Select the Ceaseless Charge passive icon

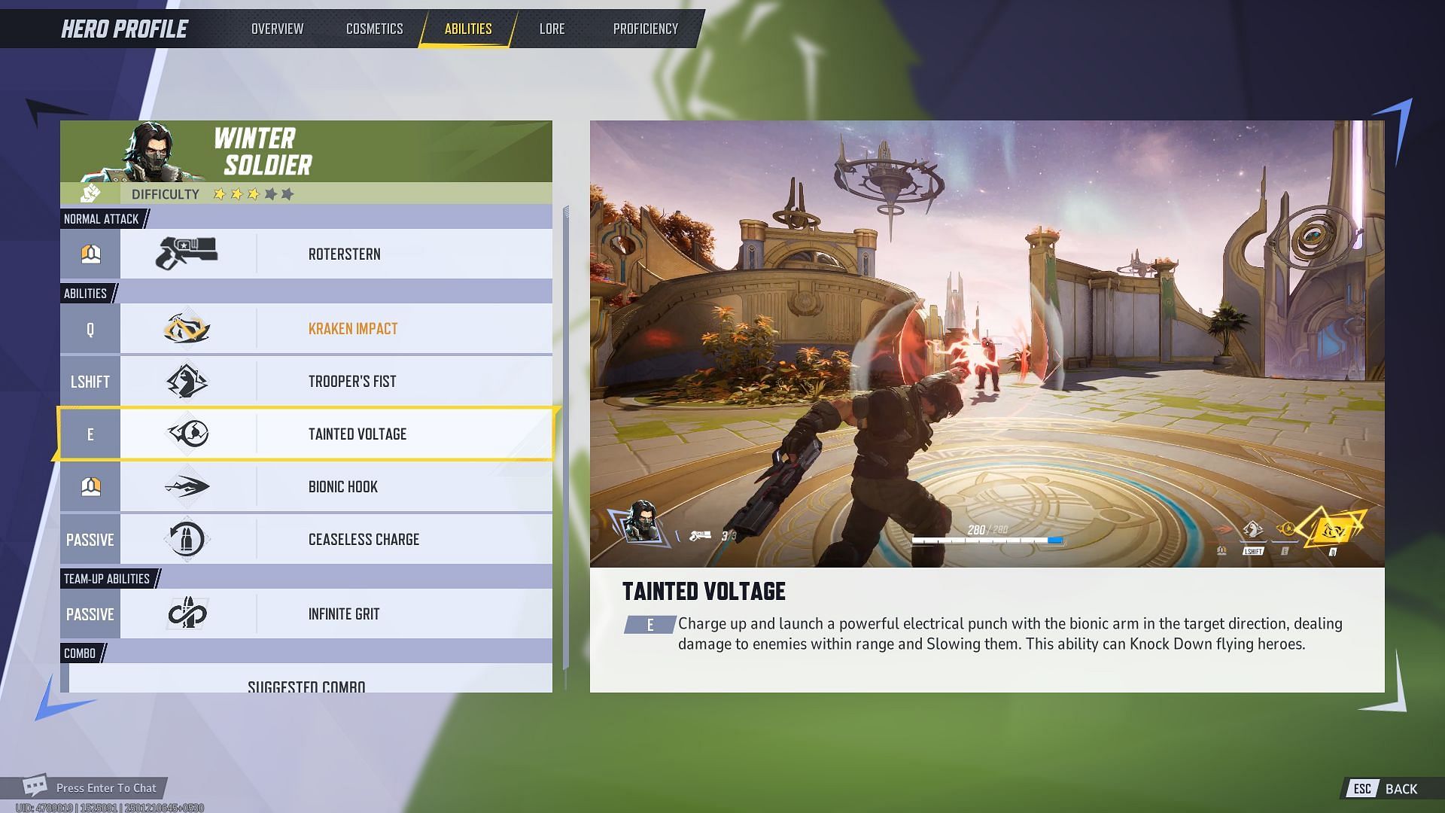point(186,539)
